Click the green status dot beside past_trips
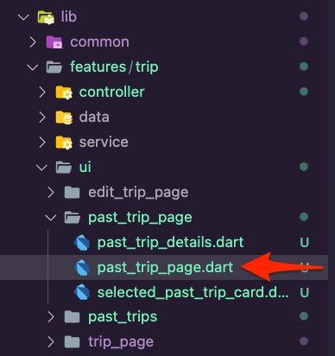This screenshot has width=335, height=356. [304, 316]
